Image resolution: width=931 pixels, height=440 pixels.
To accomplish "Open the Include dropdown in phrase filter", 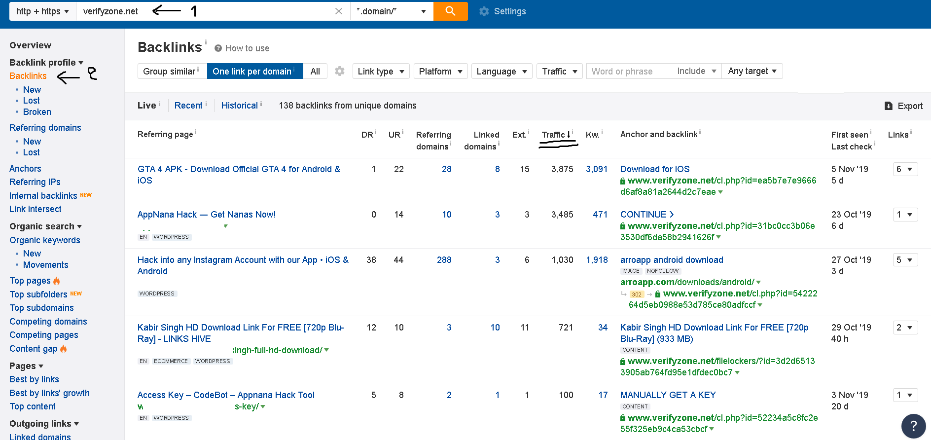I will pos(696,71).
